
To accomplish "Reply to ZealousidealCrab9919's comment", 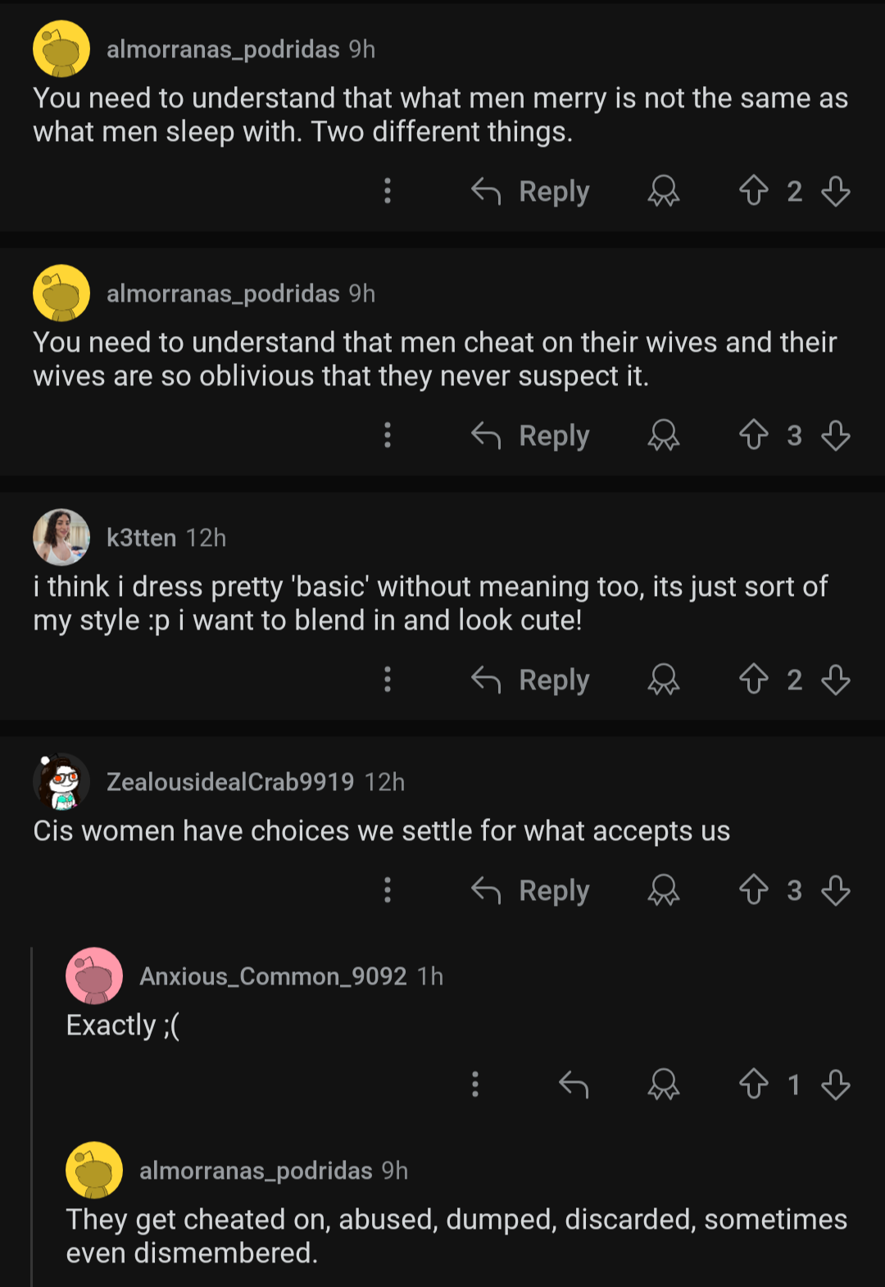I will point(530,890).
